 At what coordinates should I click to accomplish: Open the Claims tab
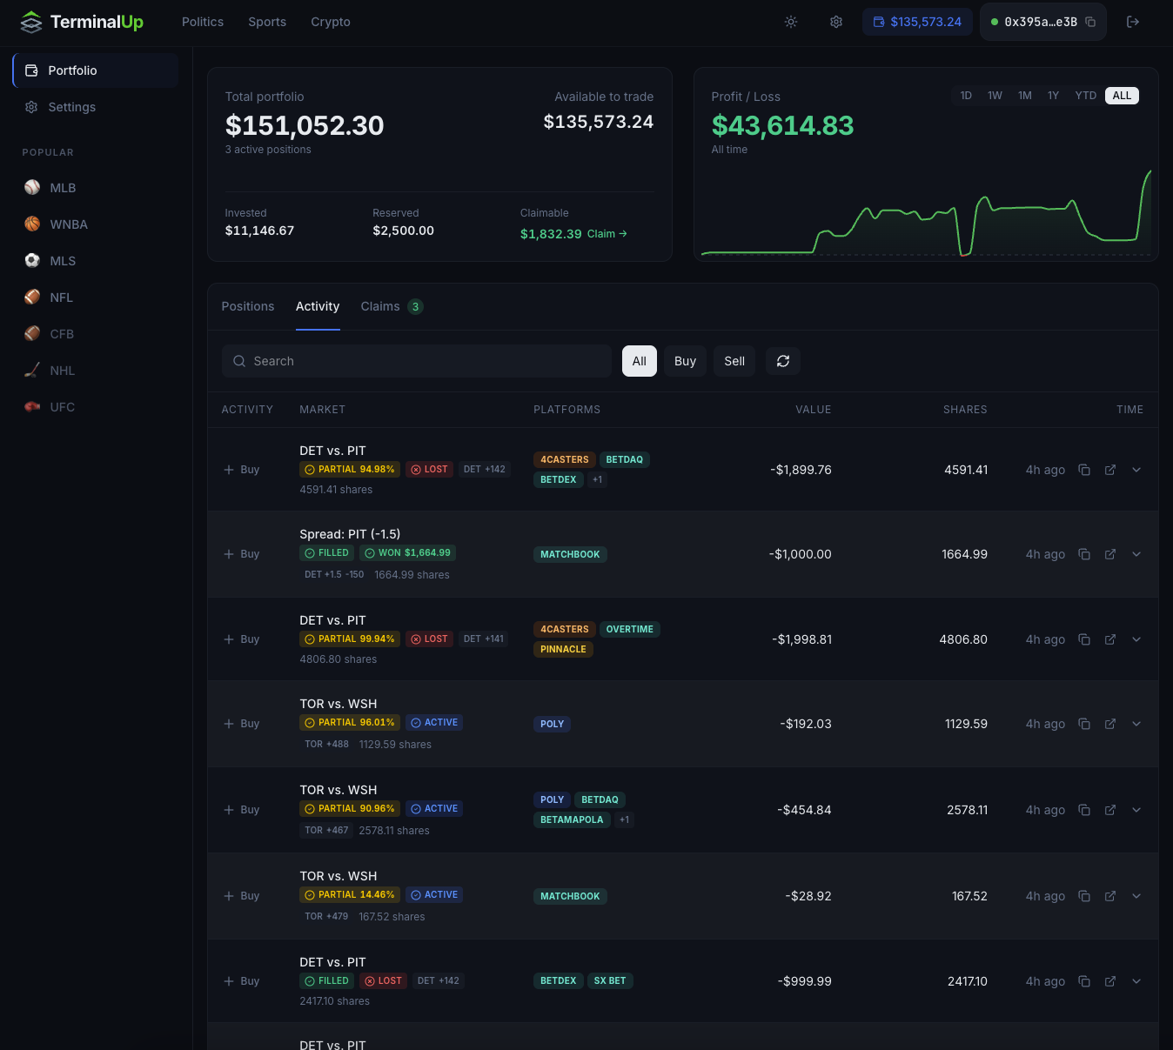point(392,306)
